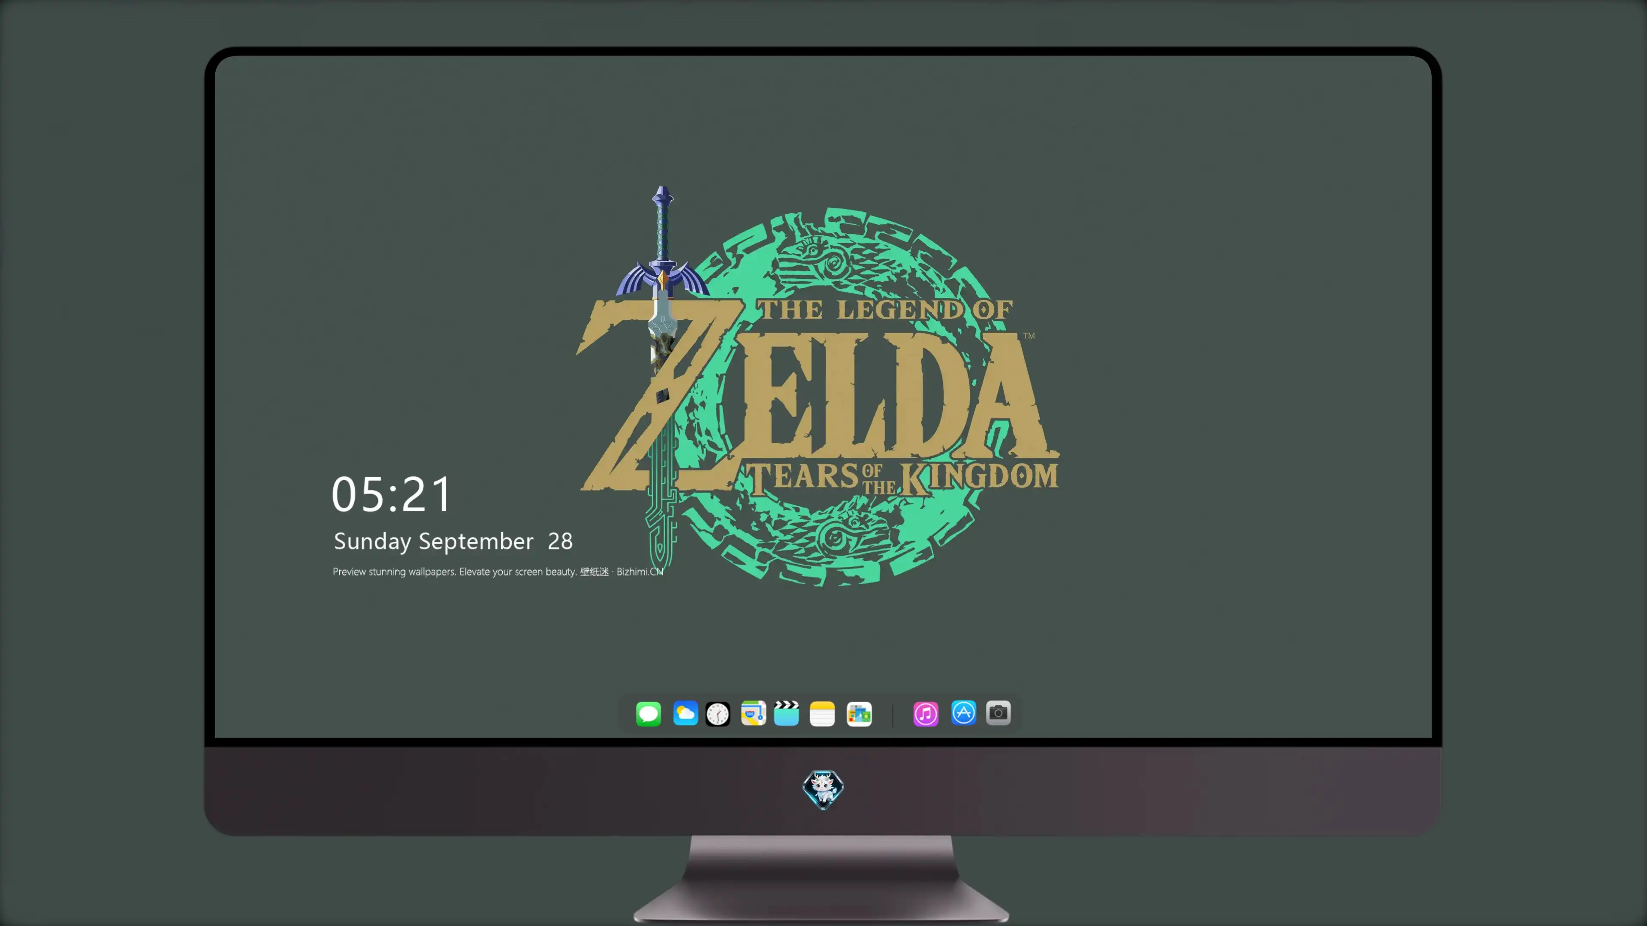Launch iTunes Store from the dock

(x=926, y=714)
